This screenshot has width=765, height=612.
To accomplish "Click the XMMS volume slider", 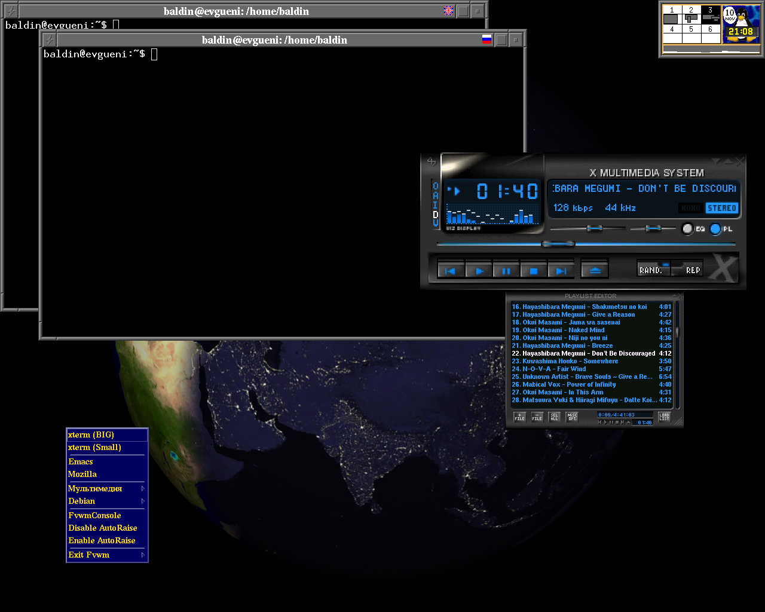I will tap(587, 228).
